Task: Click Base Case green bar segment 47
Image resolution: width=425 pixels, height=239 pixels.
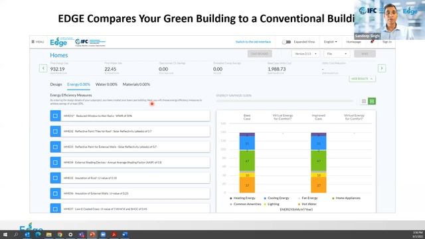Action: click(247, 161)
